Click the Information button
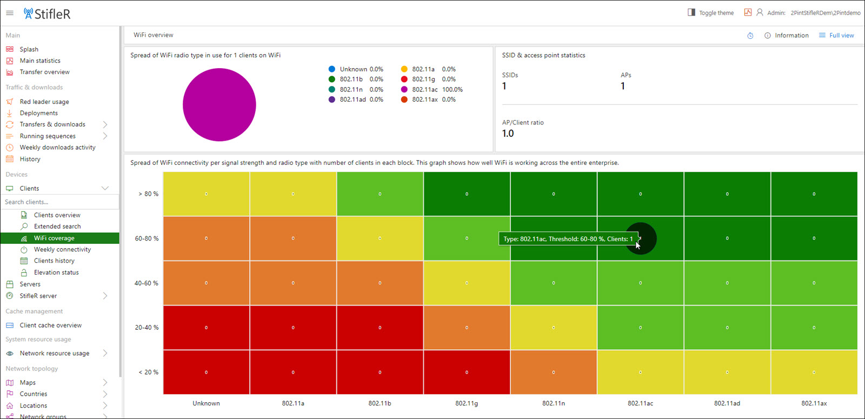 [787, 36]
